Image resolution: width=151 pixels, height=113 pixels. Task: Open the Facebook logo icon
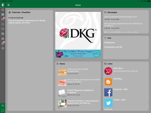[108, 92]
